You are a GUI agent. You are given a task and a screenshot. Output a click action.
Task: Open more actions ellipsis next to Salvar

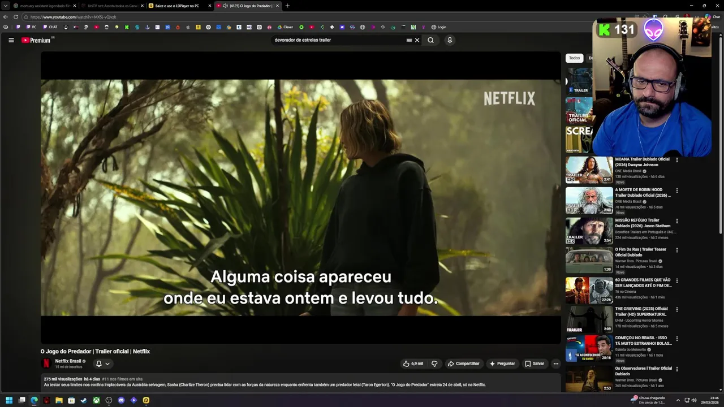556,363
